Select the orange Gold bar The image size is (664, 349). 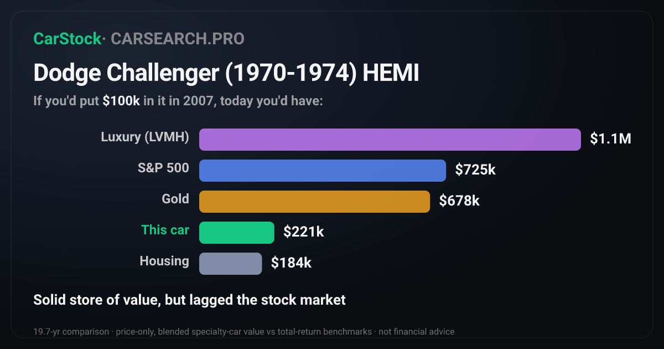point(314,202)
